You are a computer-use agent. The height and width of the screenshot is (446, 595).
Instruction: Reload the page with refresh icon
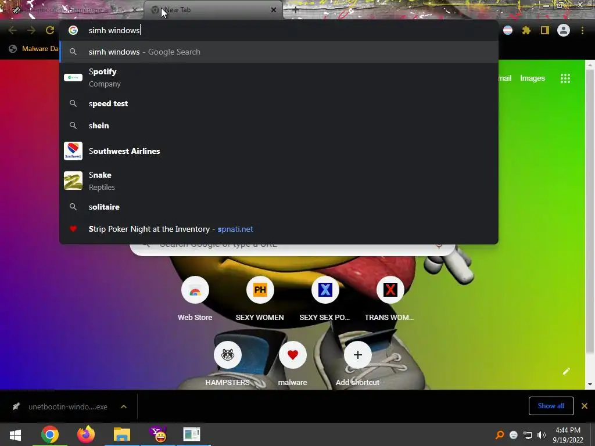[50, 30]
